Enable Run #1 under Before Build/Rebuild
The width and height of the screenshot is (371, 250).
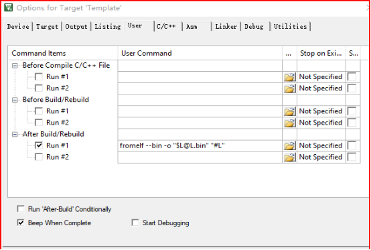click(x=39, y=111)
